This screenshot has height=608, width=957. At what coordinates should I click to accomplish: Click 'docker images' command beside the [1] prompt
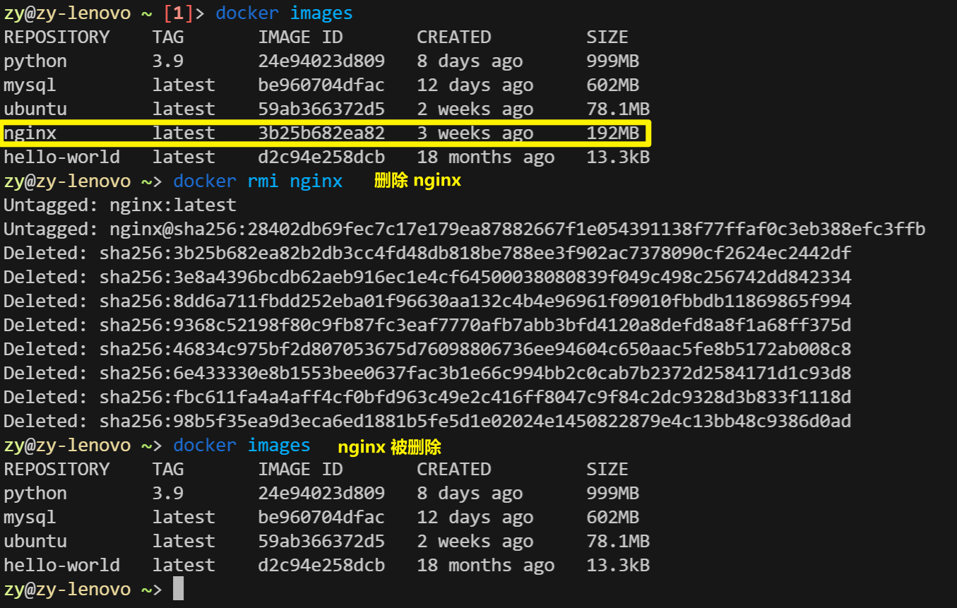pyautogui.click(x=284, y=13)
